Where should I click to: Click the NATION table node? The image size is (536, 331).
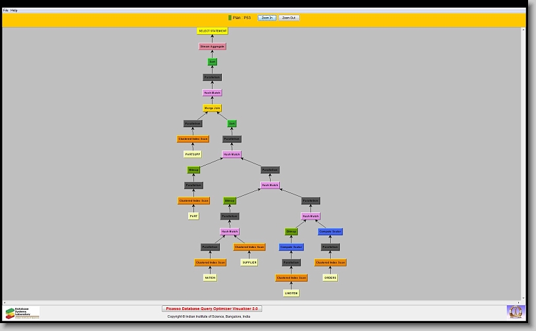click(x=210, y=278)
